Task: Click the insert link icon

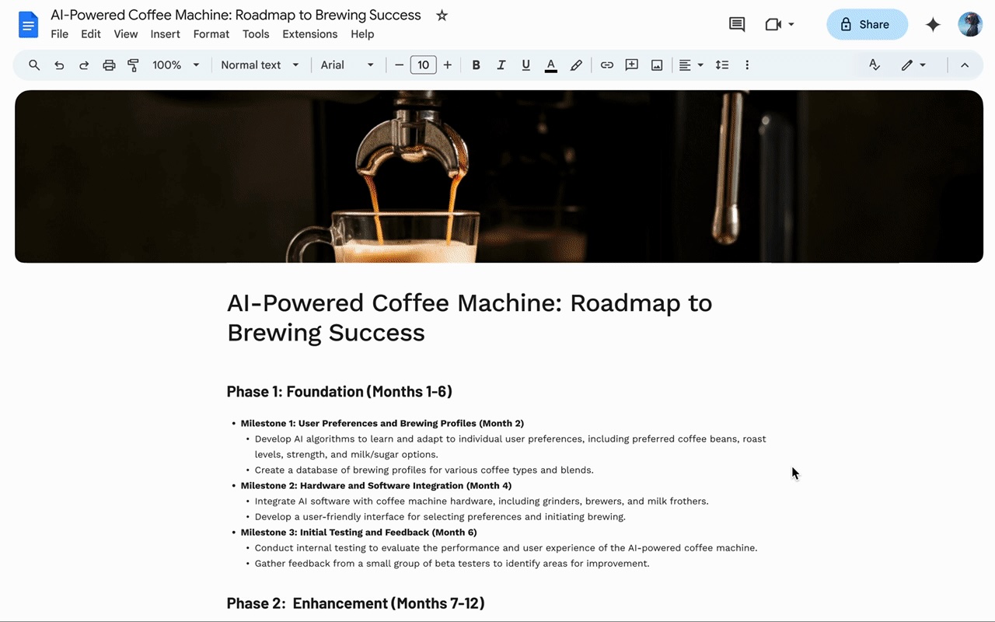Action: [x=607, y=65]
